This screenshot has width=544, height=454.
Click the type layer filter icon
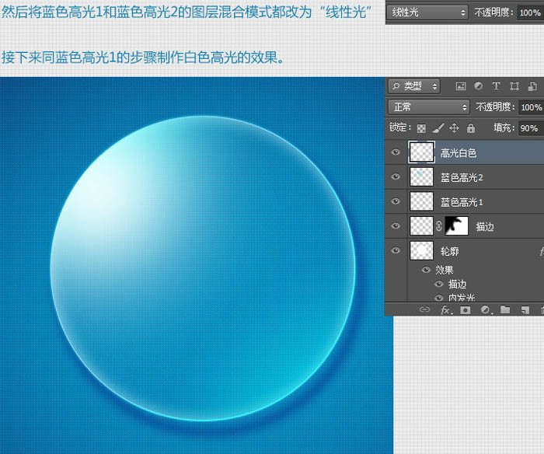pos(496,86)
